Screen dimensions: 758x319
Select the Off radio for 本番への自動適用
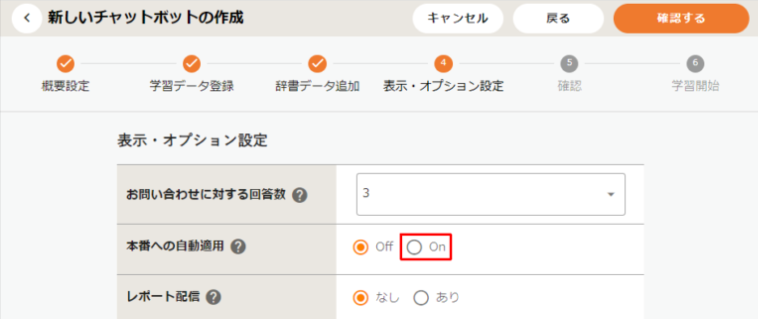pos(361,247)
